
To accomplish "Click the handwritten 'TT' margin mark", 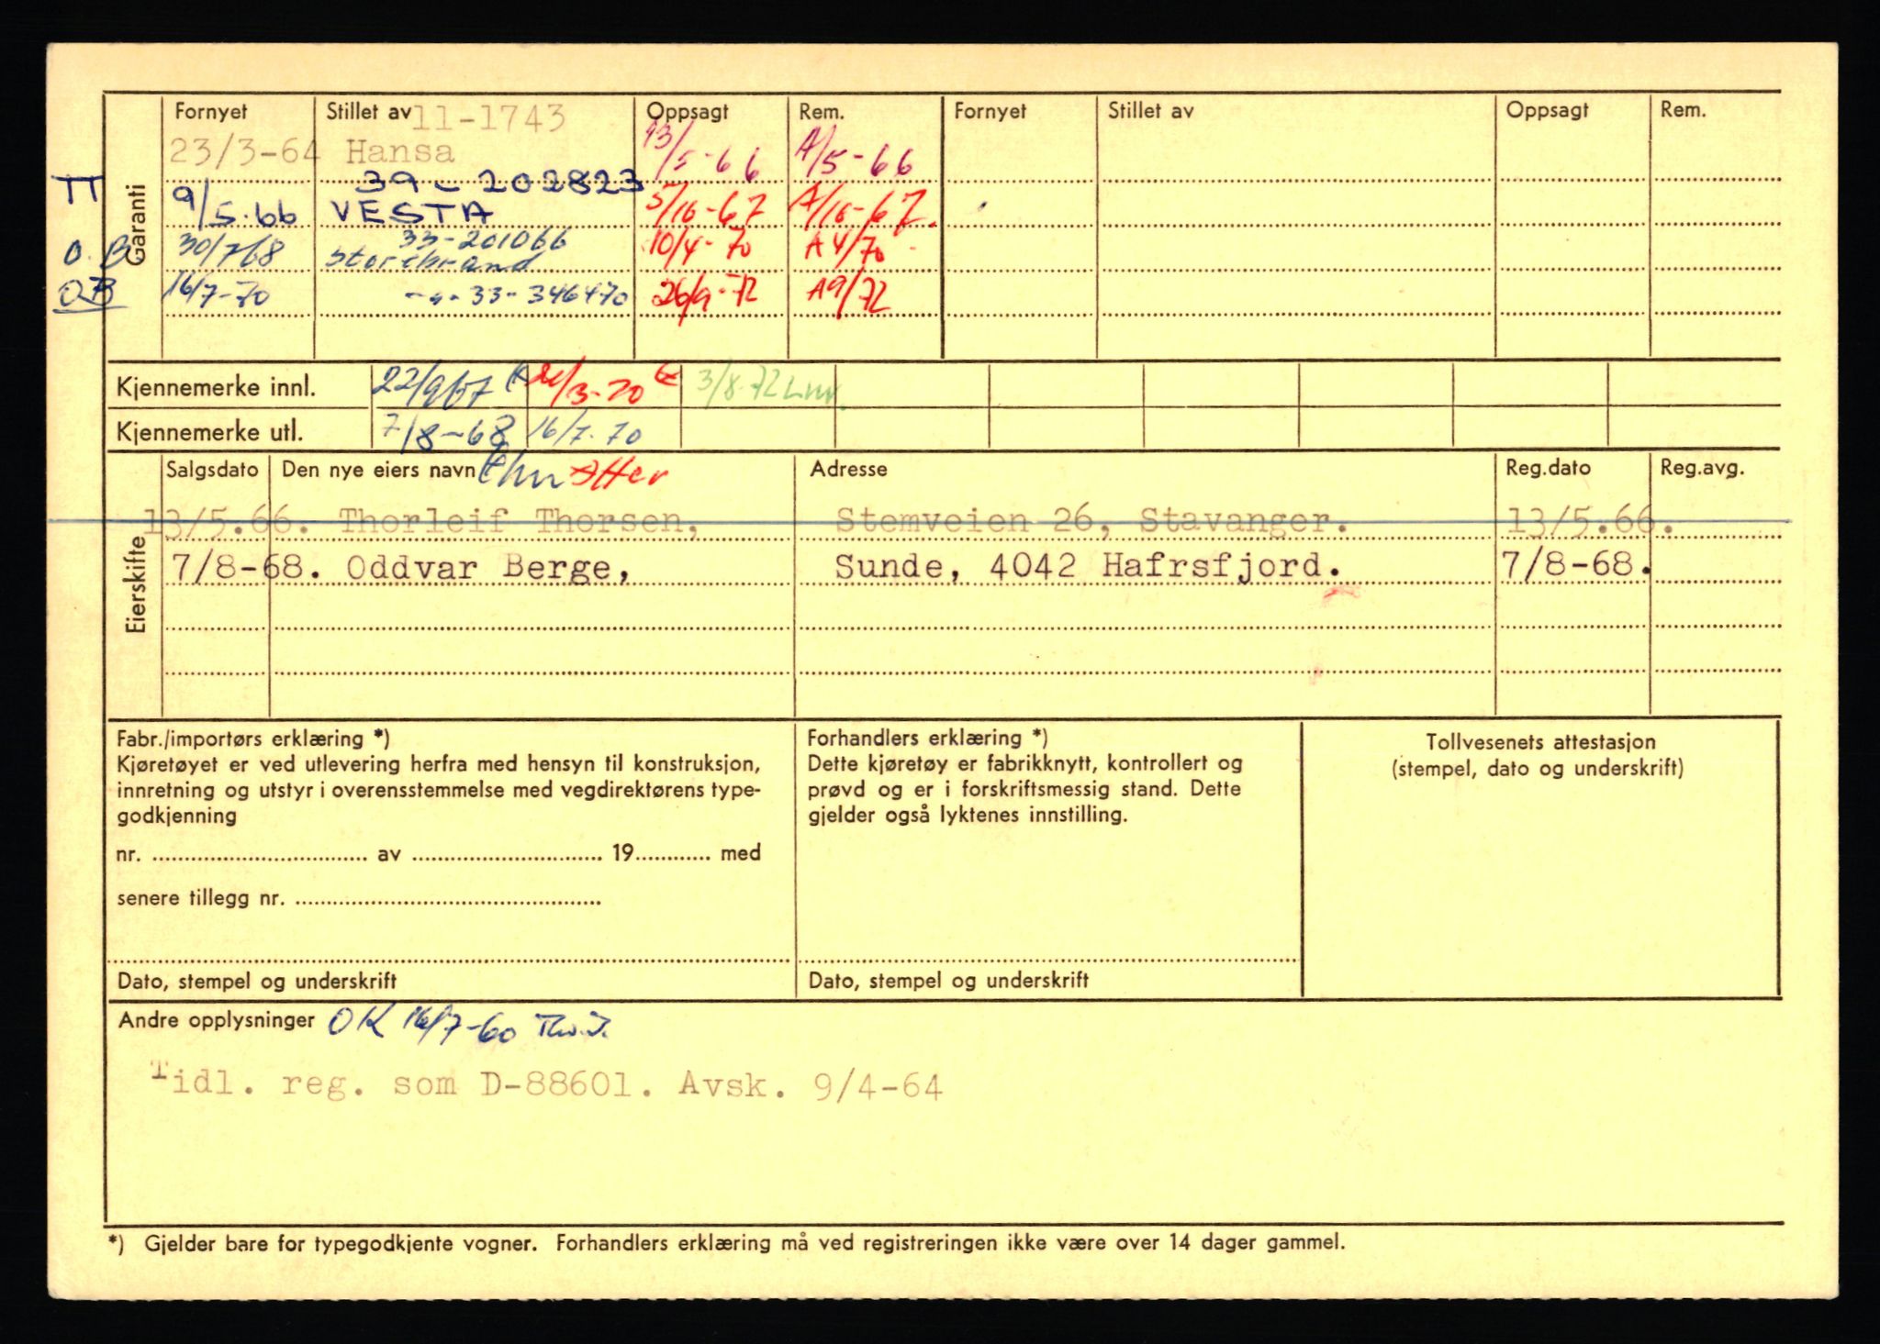I will click(77, 192).
